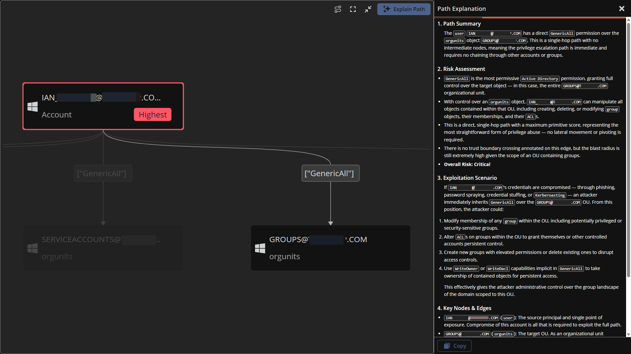The height and width of the screenshot is (354, 631).
Task: Click the '2. Risk Assessment' heading
Action: [461, 69]
